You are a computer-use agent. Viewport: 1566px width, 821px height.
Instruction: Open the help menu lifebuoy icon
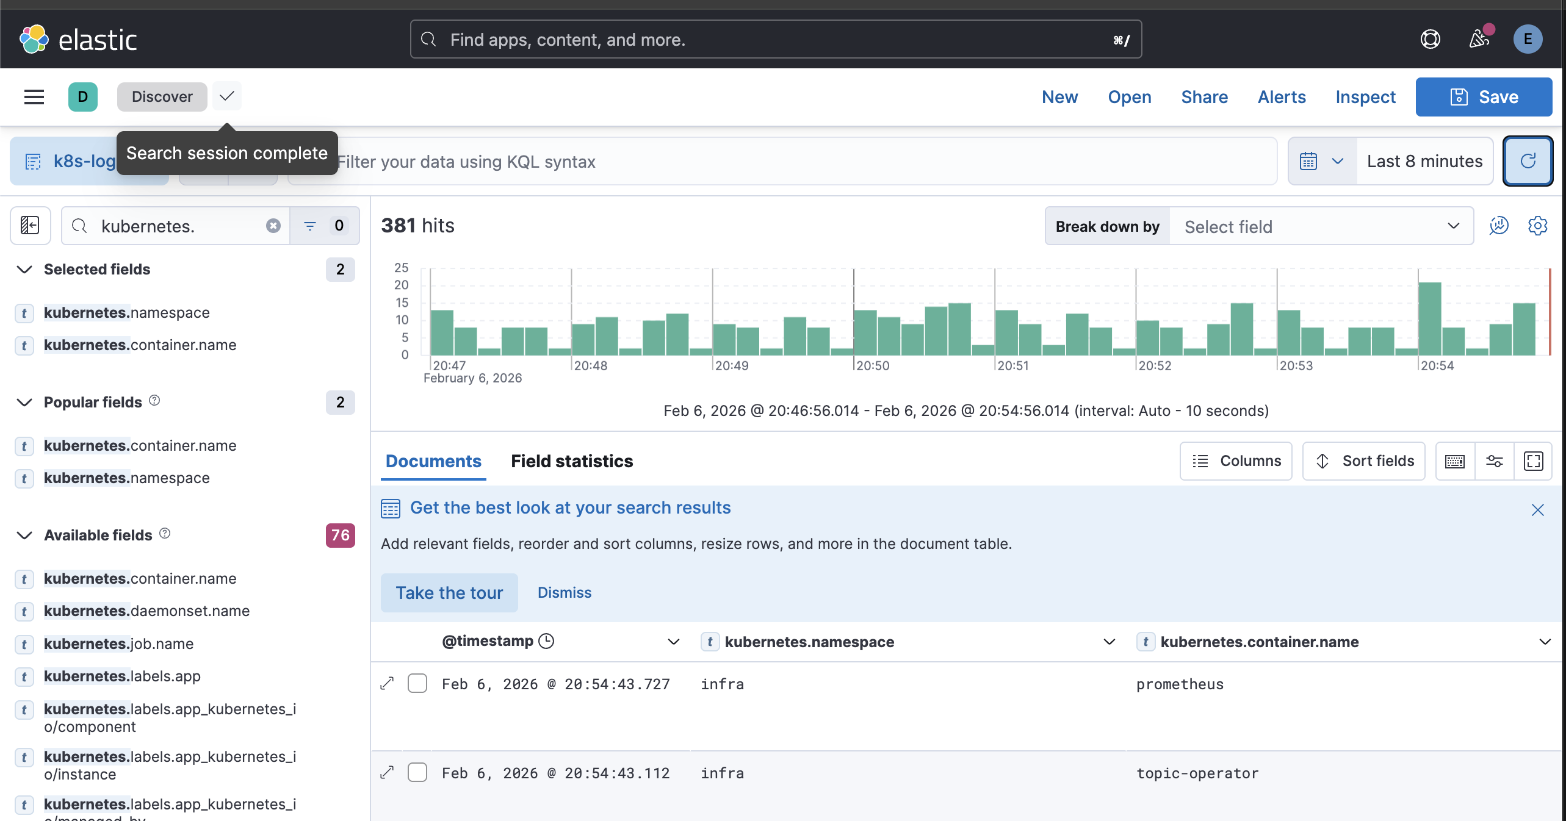click(1430, 40)
